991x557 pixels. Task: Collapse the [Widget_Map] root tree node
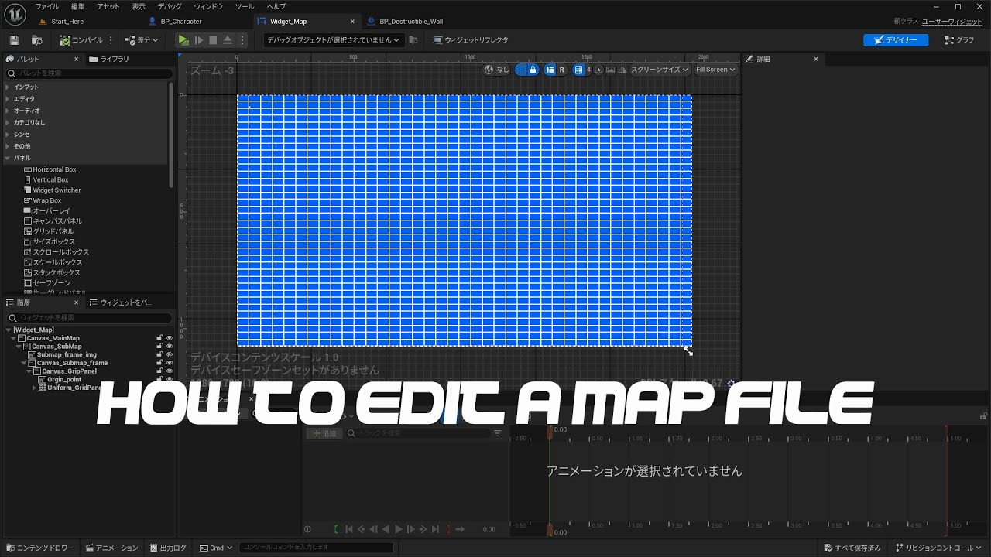(x=9, y=330)
